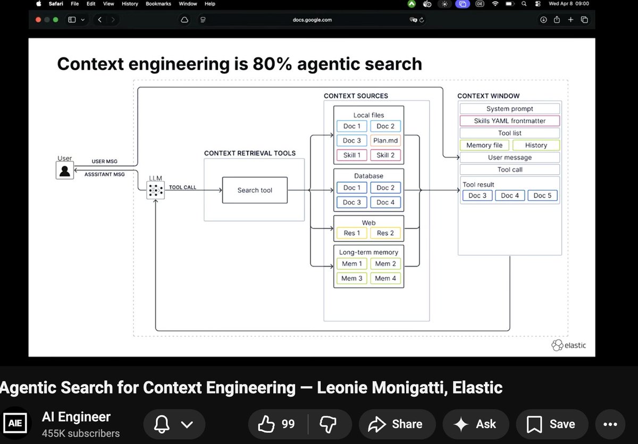Open the Help menu
638x444 pixels.
pos(210,4)
